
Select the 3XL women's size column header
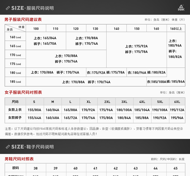(x=124, y=102)
